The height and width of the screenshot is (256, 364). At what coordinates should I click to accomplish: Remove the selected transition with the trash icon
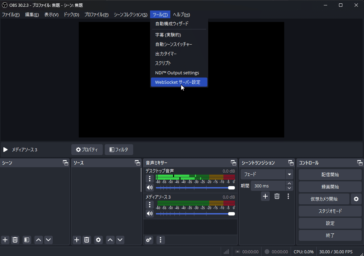click(x=277, y=197)
